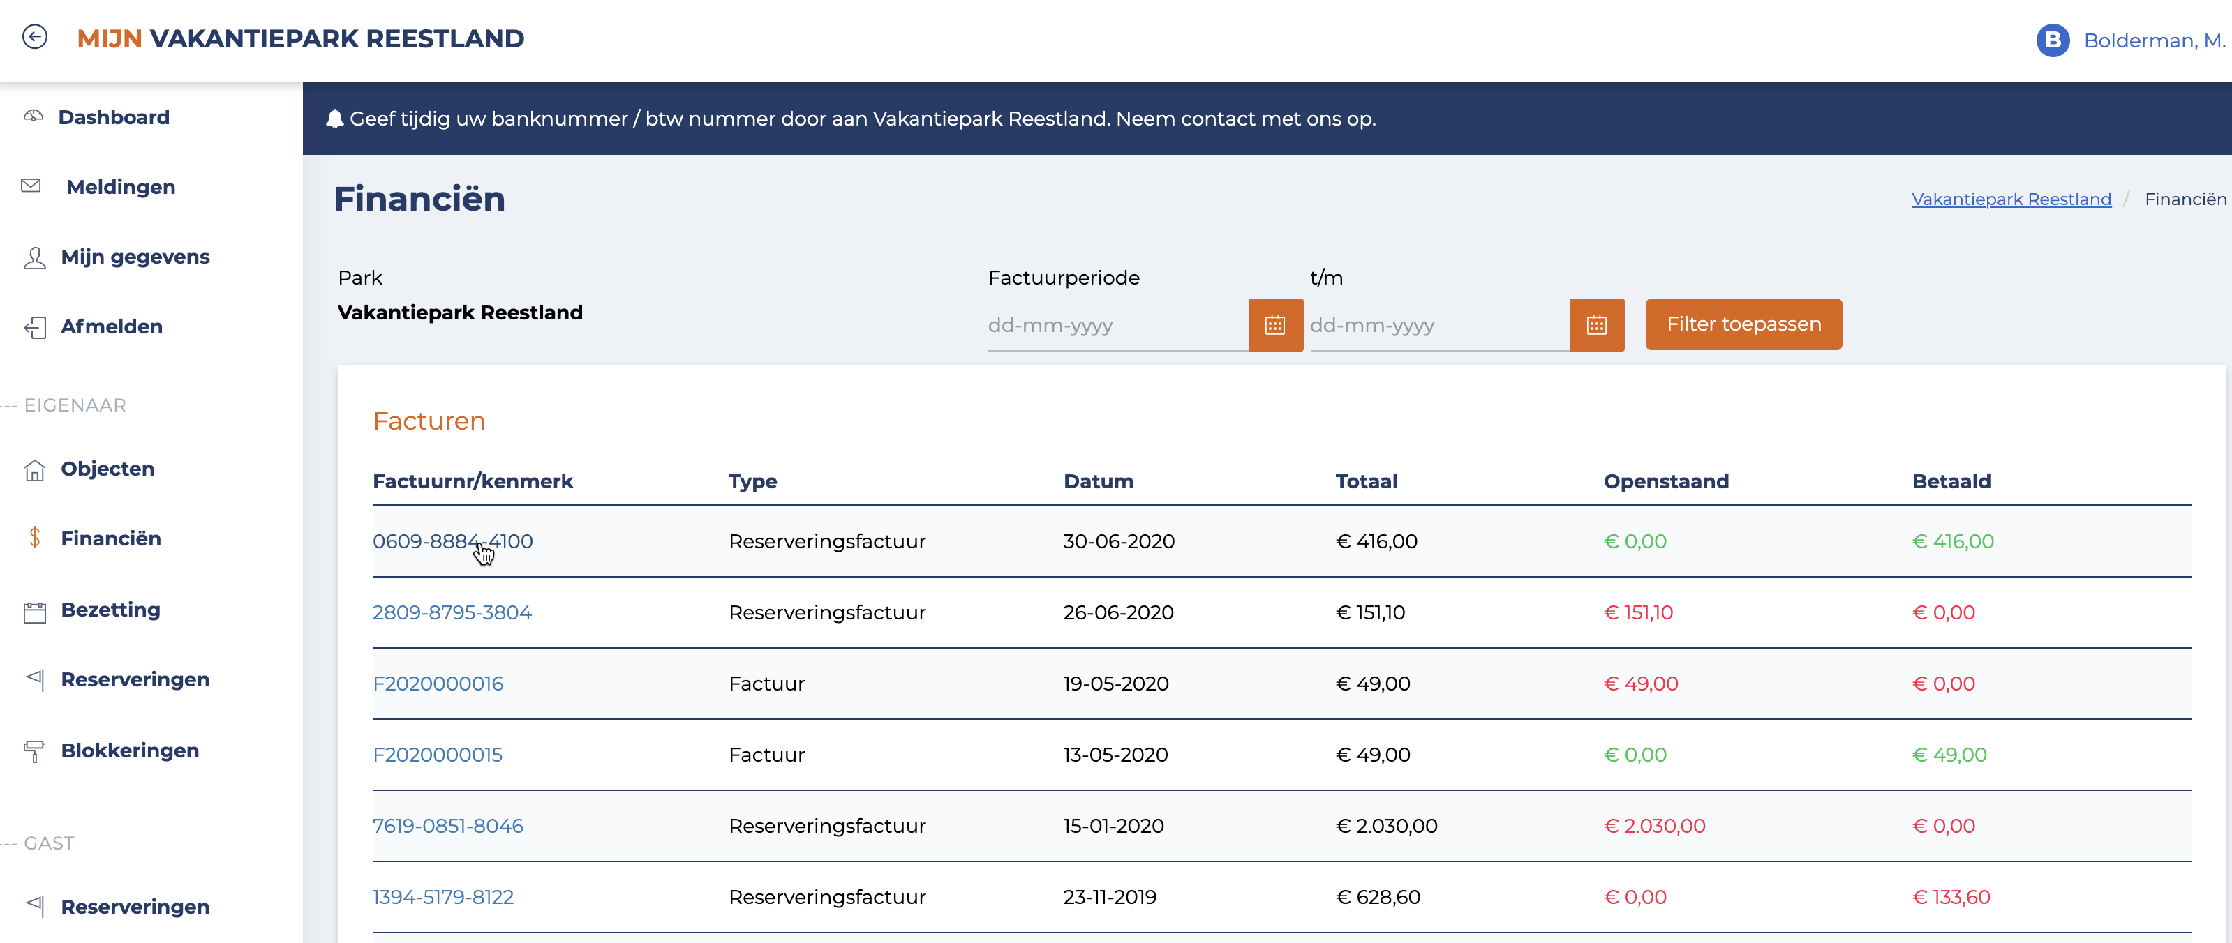Open invoice 0609-8884-4100
Viewport: 2232px width, 943px height.
[x=452, y=541]
